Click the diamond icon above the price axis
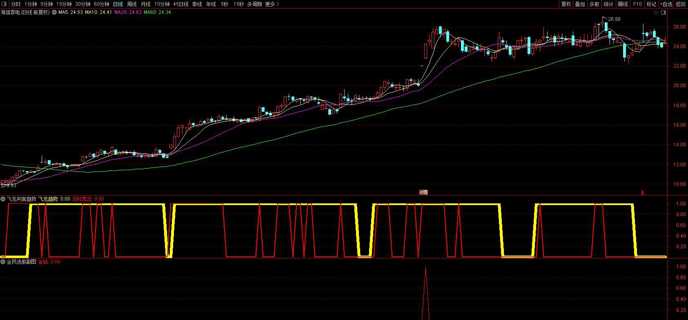The image size is (688, 320). tap(656, 12)
